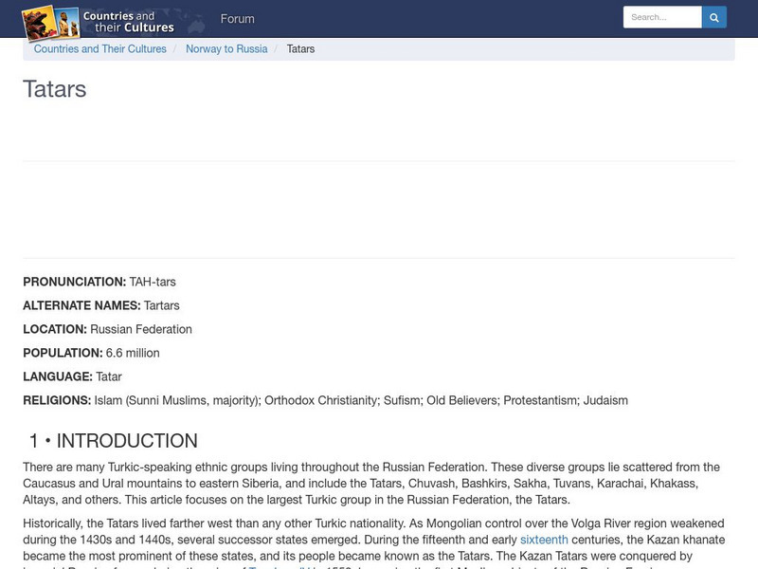Click the magnifying glass search button
This screenshot has height=569, width=758.
pyautogui.click(x=714, y=17)
